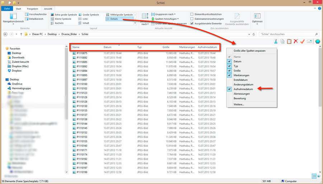The width and height of the screenshot is (323, 184).
Task: Enable the Elementkontrollkästchen checkbox
Action: click(192, 14)
